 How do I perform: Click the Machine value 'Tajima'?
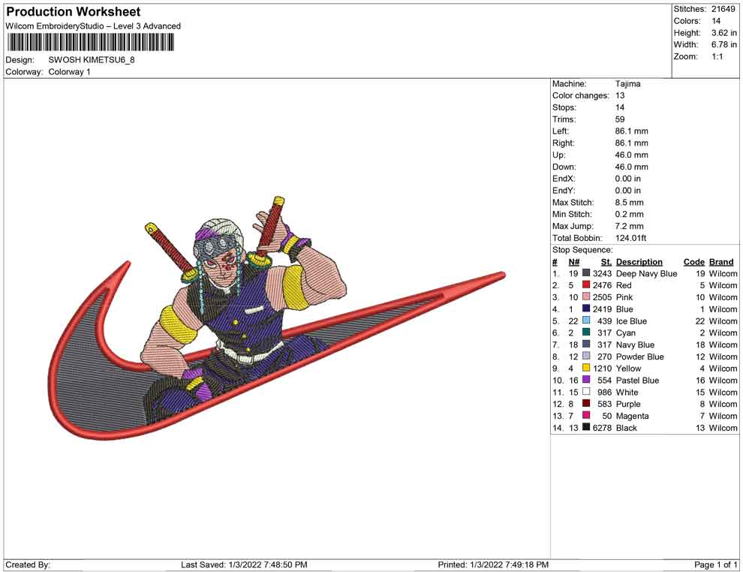tap(628, 84)
